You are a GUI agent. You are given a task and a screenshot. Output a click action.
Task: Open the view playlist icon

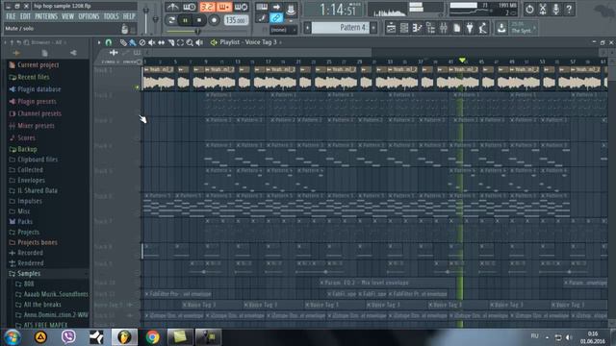(391, 28)
